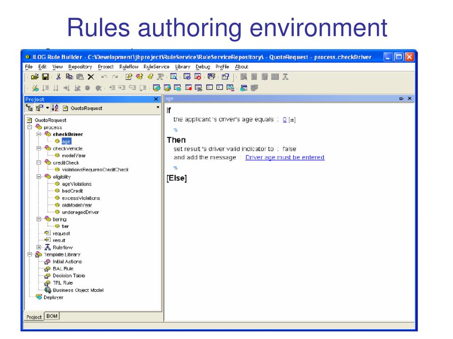Viewport: 453px width, 339px height.
Task: Select the ageViolations rule
Action: [x=77, y=184]
